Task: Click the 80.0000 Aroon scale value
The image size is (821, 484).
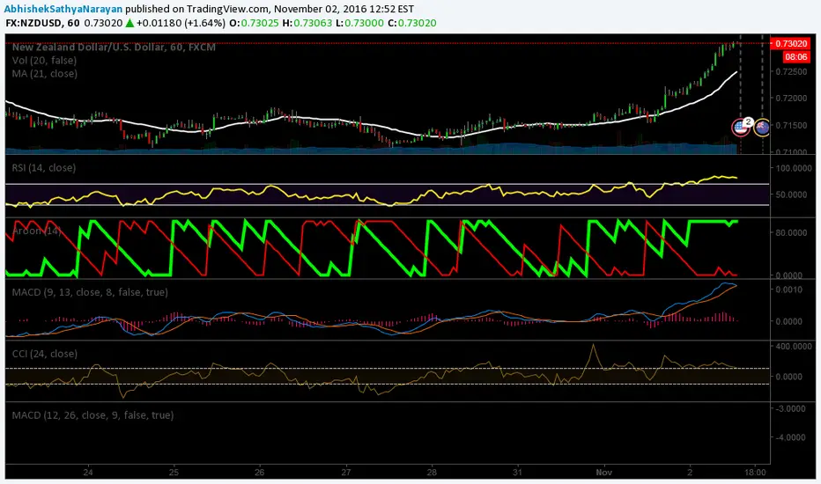Action: (791, 232)
